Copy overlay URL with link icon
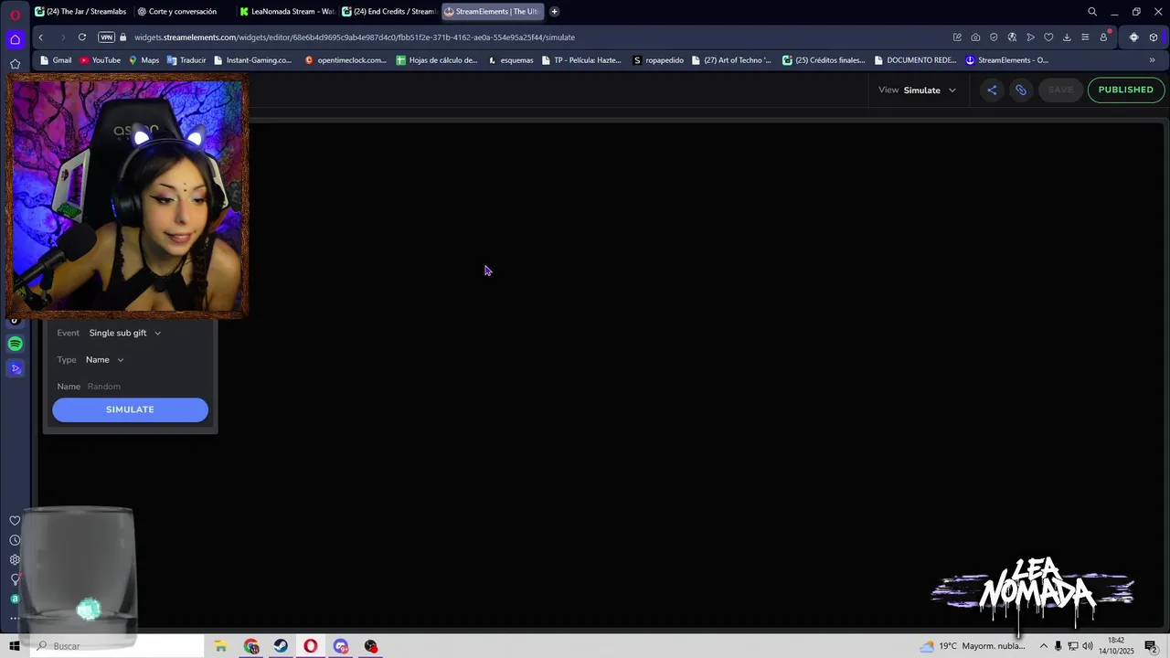1170x658 pixels. 1021,90
